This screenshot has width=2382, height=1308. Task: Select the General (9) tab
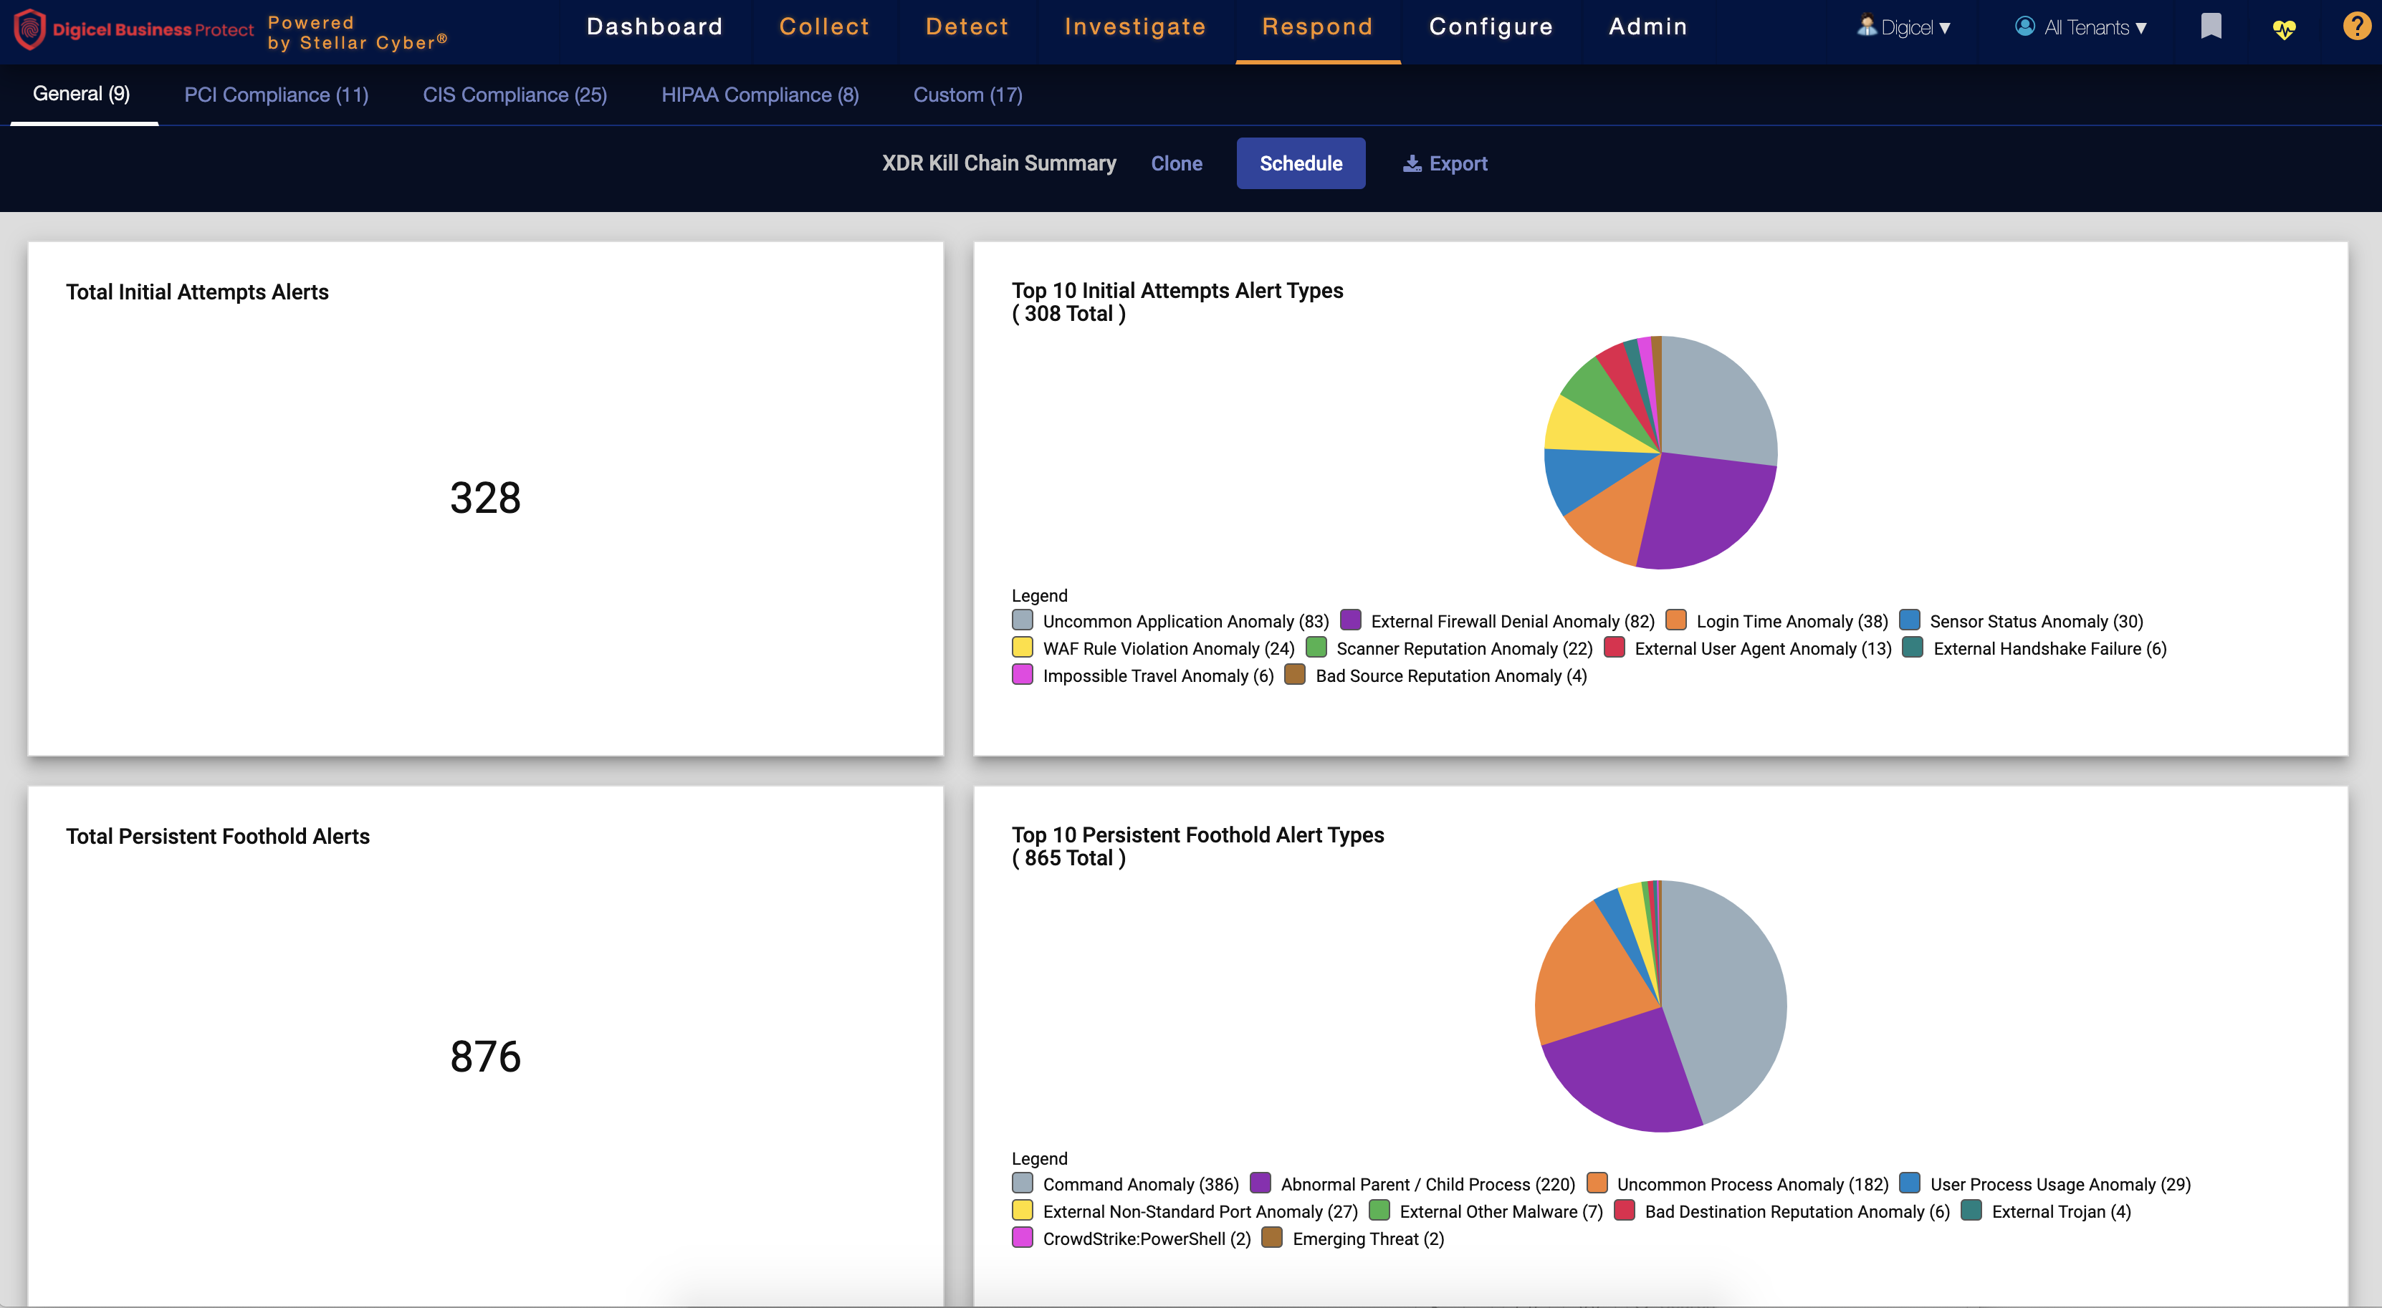pos(82,93)
